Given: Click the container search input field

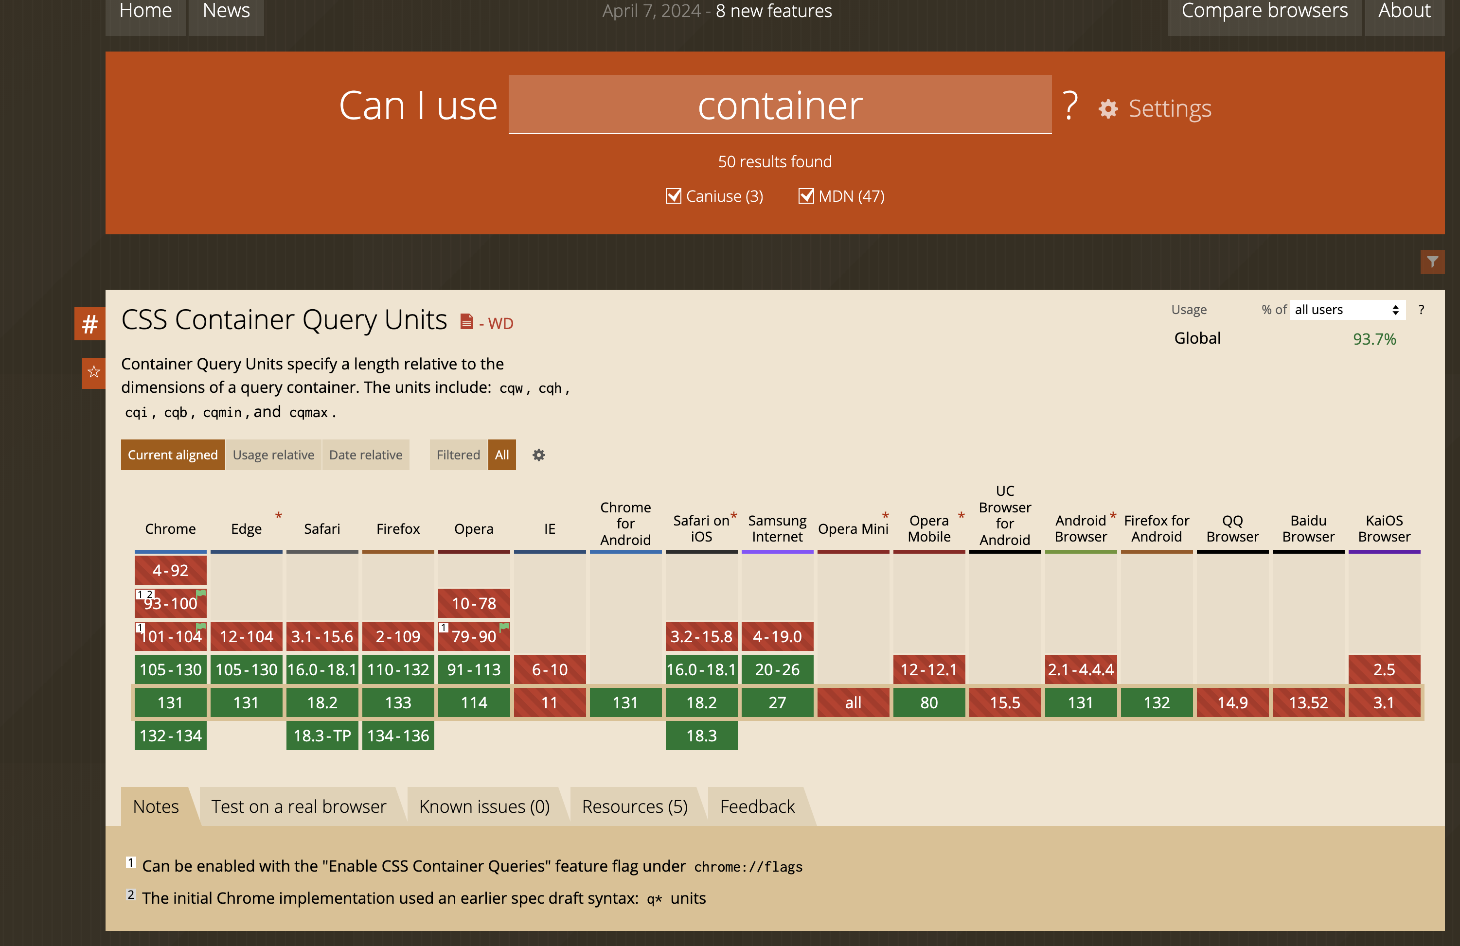Looking at the screenshot, I should tap(780, 105).
